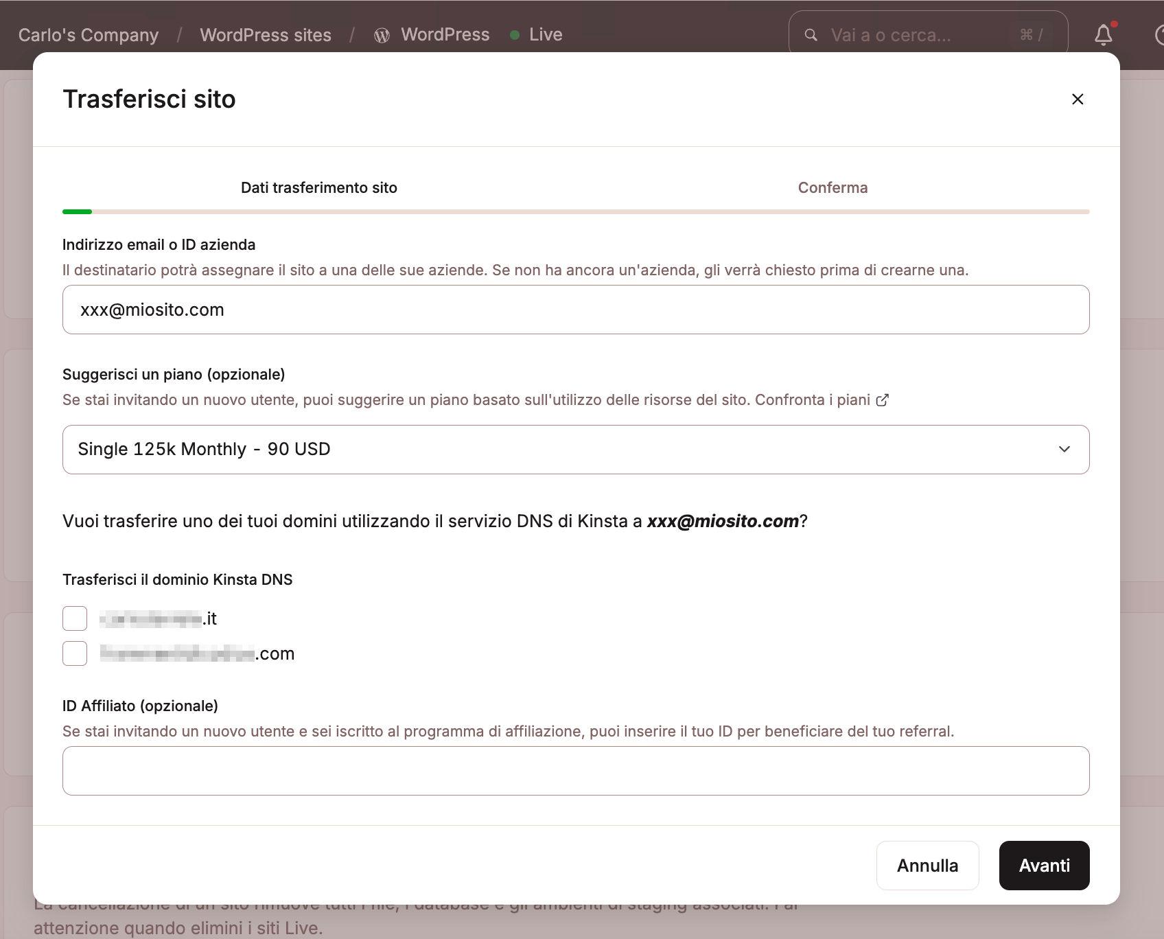
Task: Check the .it domain checkbox
Action: point(75,618)
